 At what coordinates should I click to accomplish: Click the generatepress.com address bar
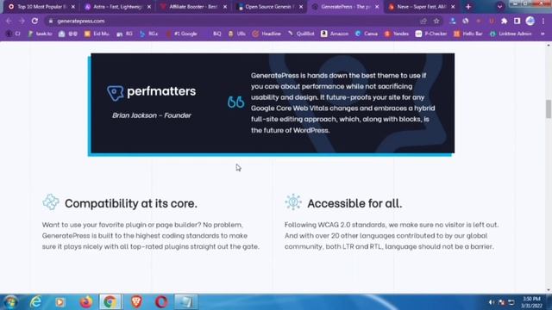[x=232, y=21]
